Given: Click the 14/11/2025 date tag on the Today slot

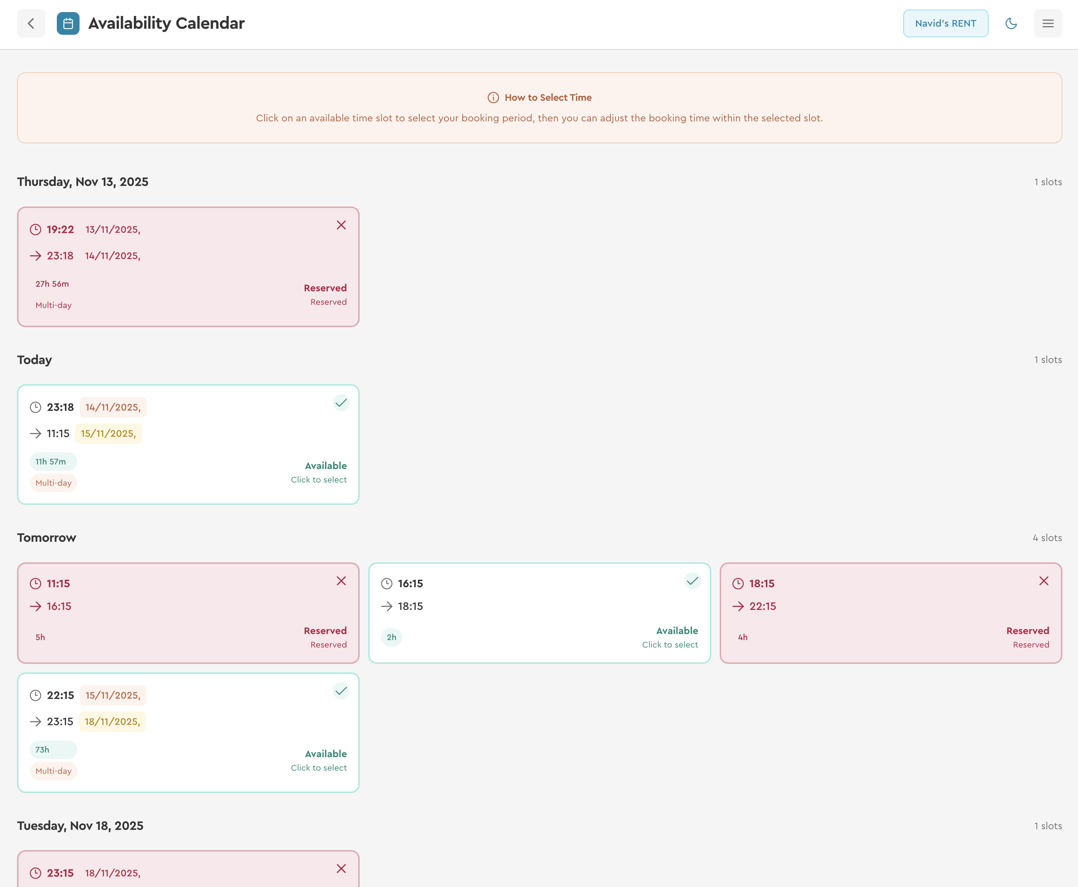Looking at the screenshot, I should click(113, 407).
